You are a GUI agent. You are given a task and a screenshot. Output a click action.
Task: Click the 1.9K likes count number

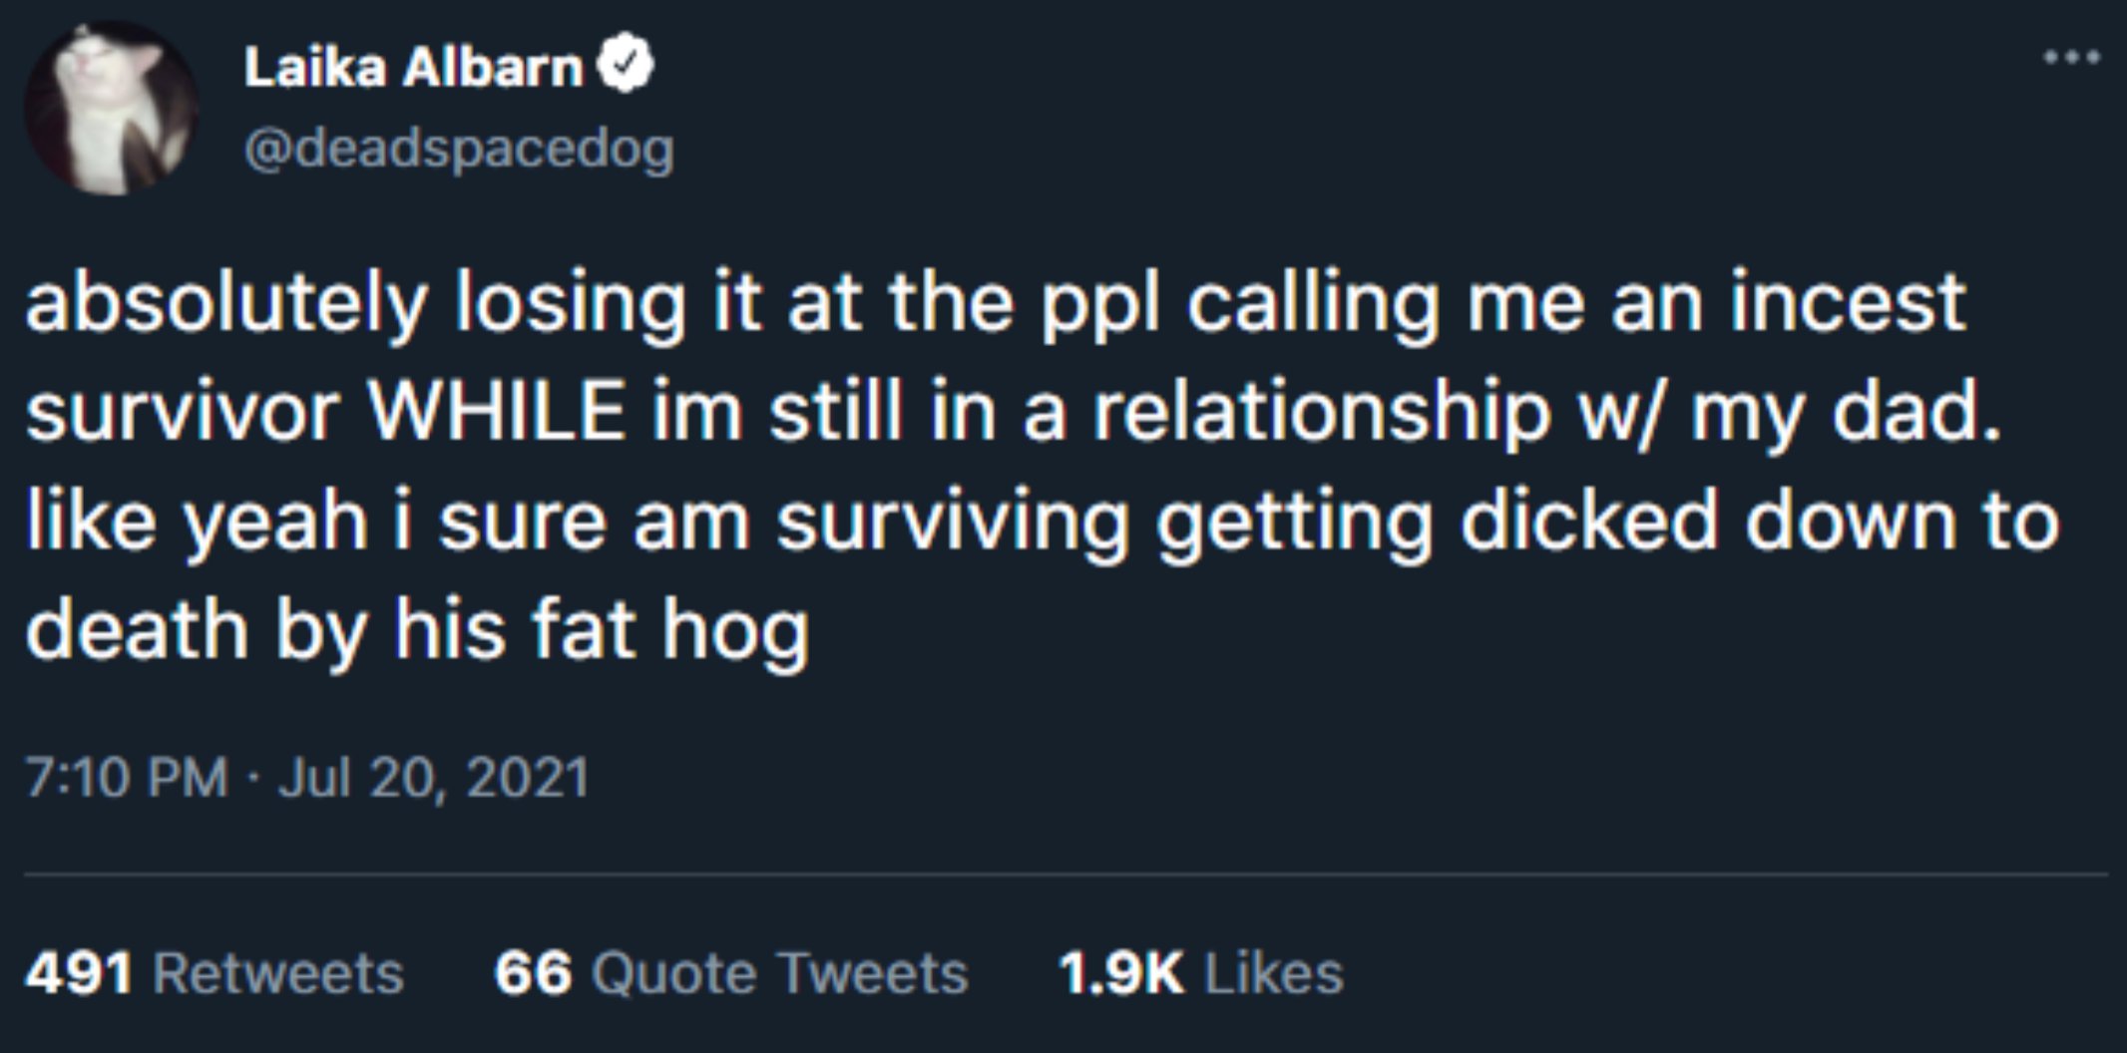[1120, 973]
